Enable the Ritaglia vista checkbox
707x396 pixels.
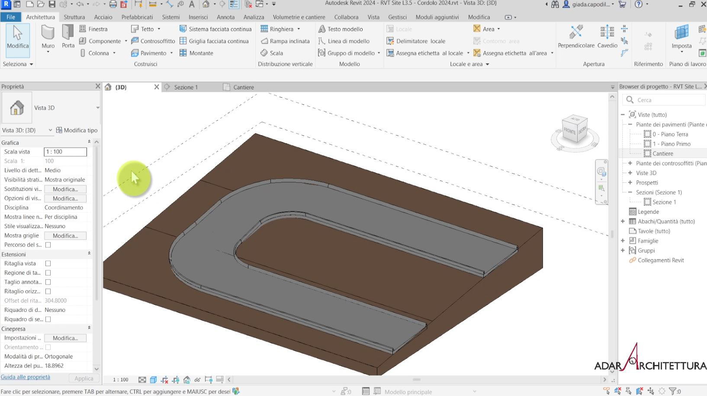point(48,263)
